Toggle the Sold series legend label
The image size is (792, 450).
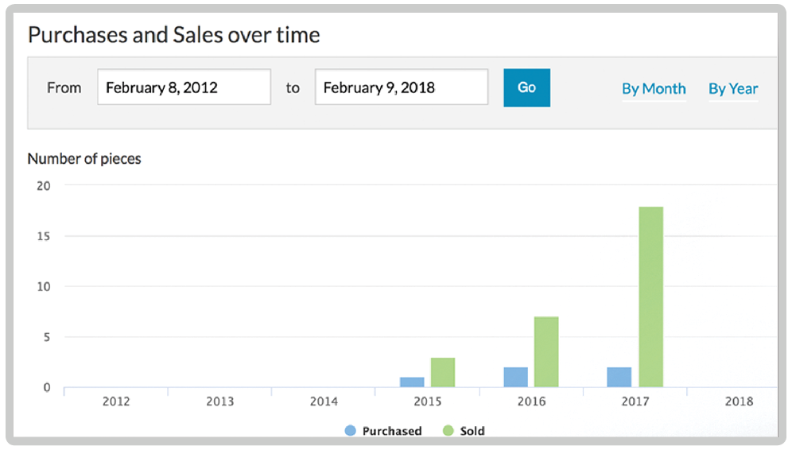pyautogui.click(x=472, y=431)
